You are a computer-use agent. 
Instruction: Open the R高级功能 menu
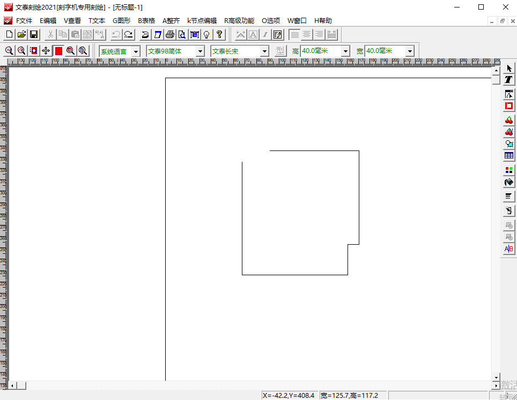pos(239,21)
